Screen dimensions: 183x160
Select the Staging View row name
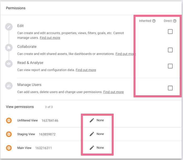26,134
